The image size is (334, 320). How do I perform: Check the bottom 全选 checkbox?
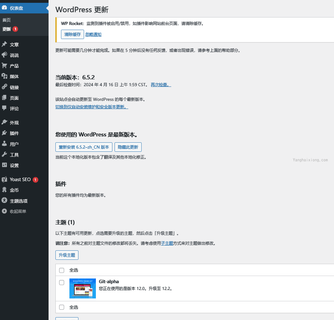coord(62,307)
